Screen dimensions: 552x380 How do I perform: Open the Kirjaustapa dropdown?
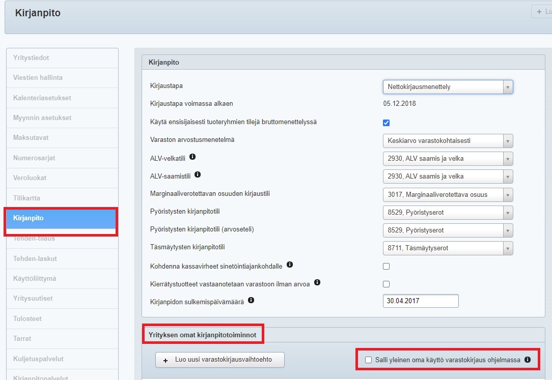click(x=447, y=87)
